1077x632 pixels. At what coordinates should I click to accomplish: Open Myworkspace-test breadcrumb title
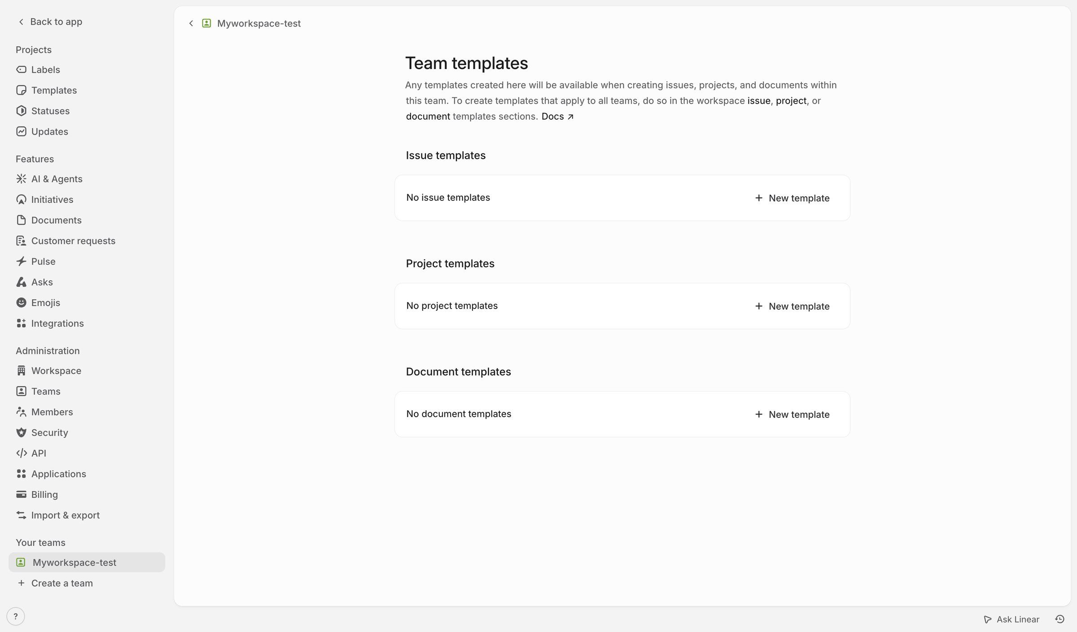[x=259, y=23]
